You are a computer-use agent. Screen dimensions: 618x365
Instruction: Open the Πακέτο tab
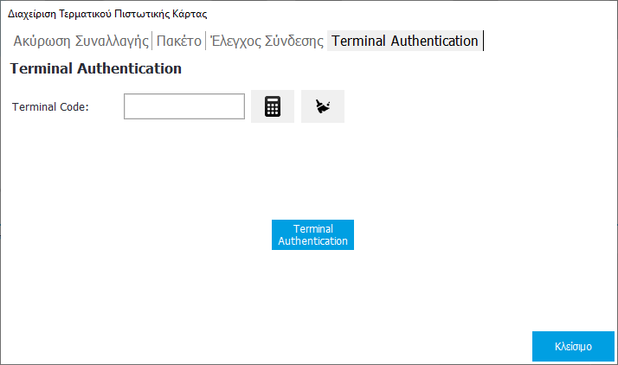pyautogui.click(x=179, y=41)
